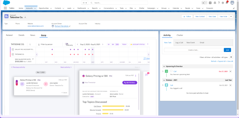
Task: Open the notifications bell
Action: tap(227, 3)
